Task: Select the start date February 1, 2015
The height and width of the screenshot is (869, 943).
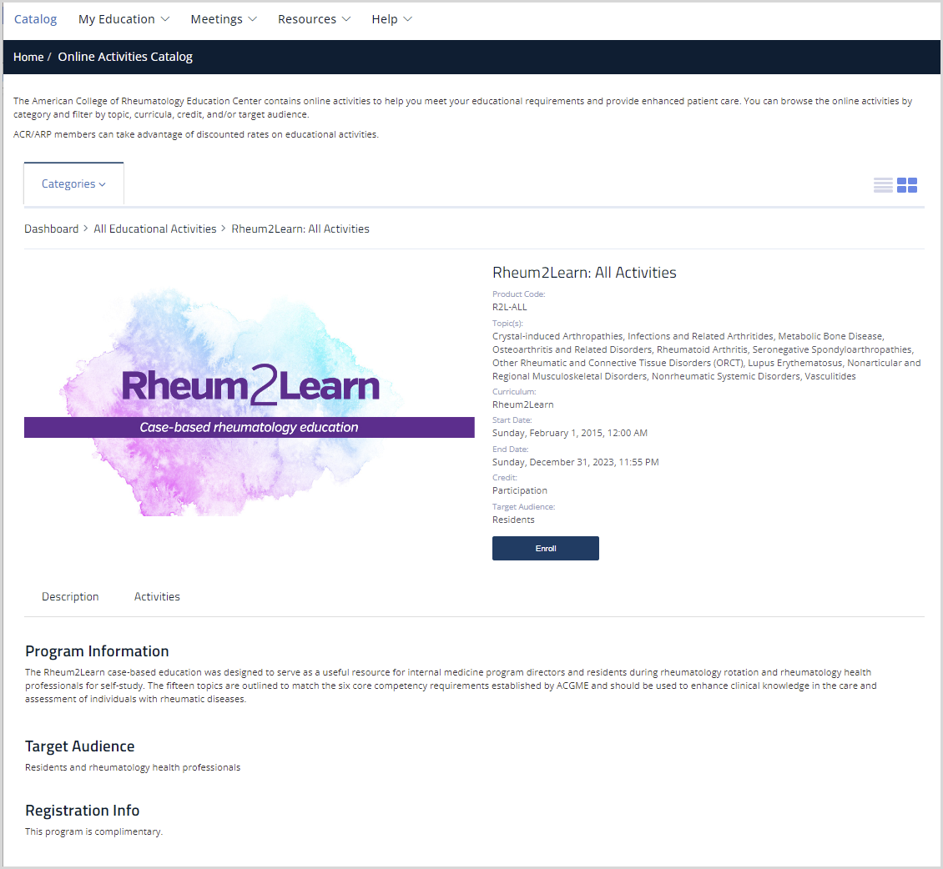Action: 569,434
